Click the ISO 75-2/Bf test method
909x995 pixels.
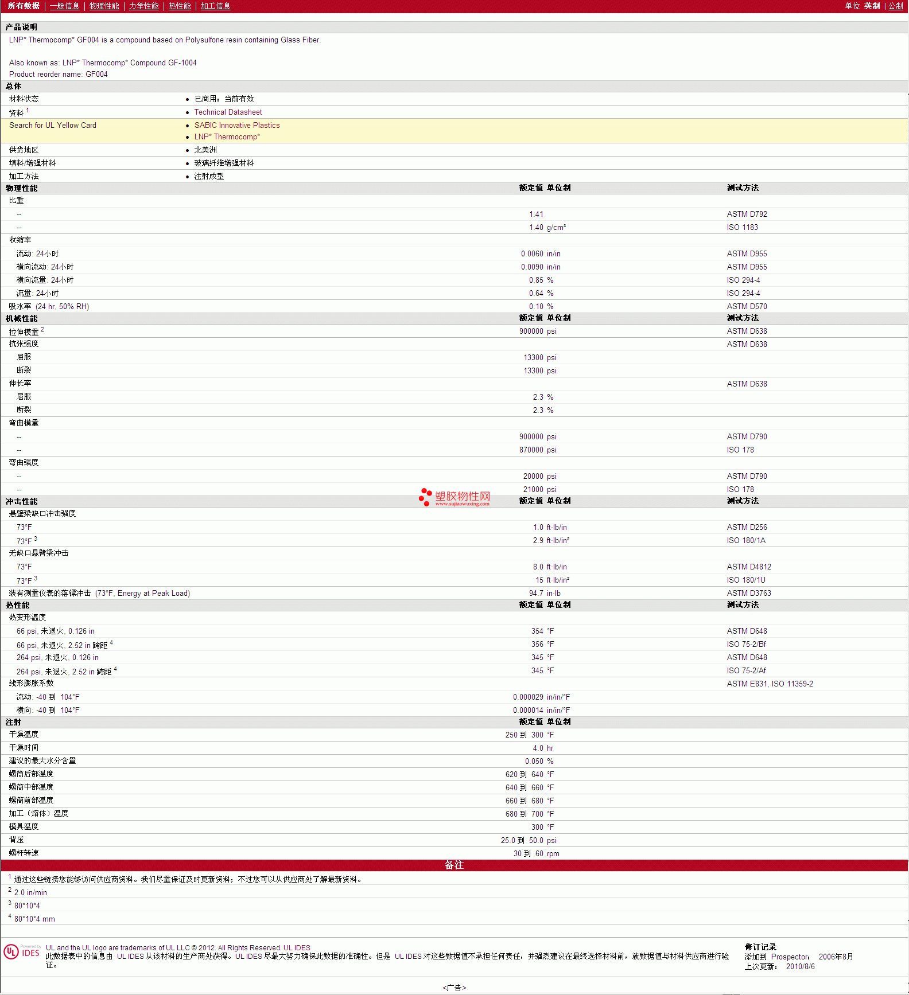coord(746,645)
